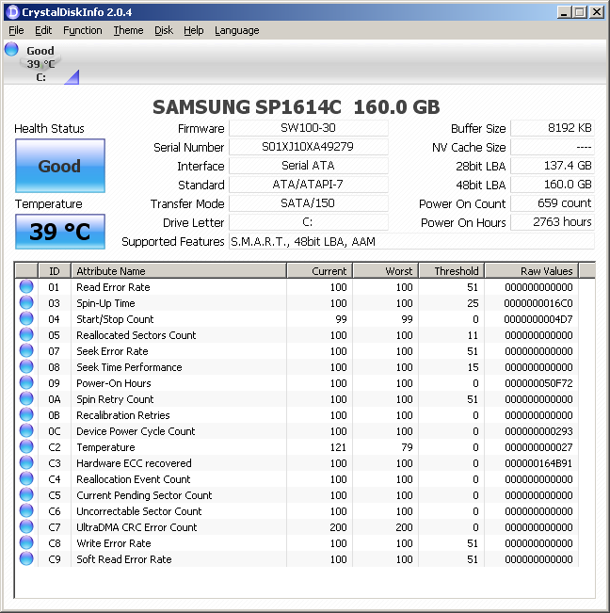Click raw value 0000000004D7
Screen dimensions: 610x613
[x=538, y=319]
